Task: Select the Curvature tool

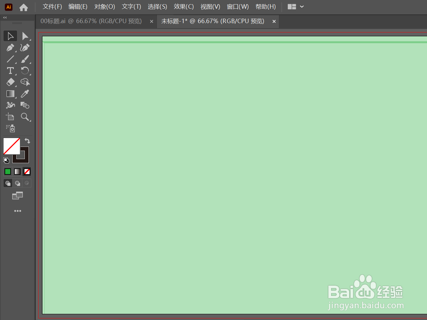Action: pyautogui.click(x=25, y=48)
